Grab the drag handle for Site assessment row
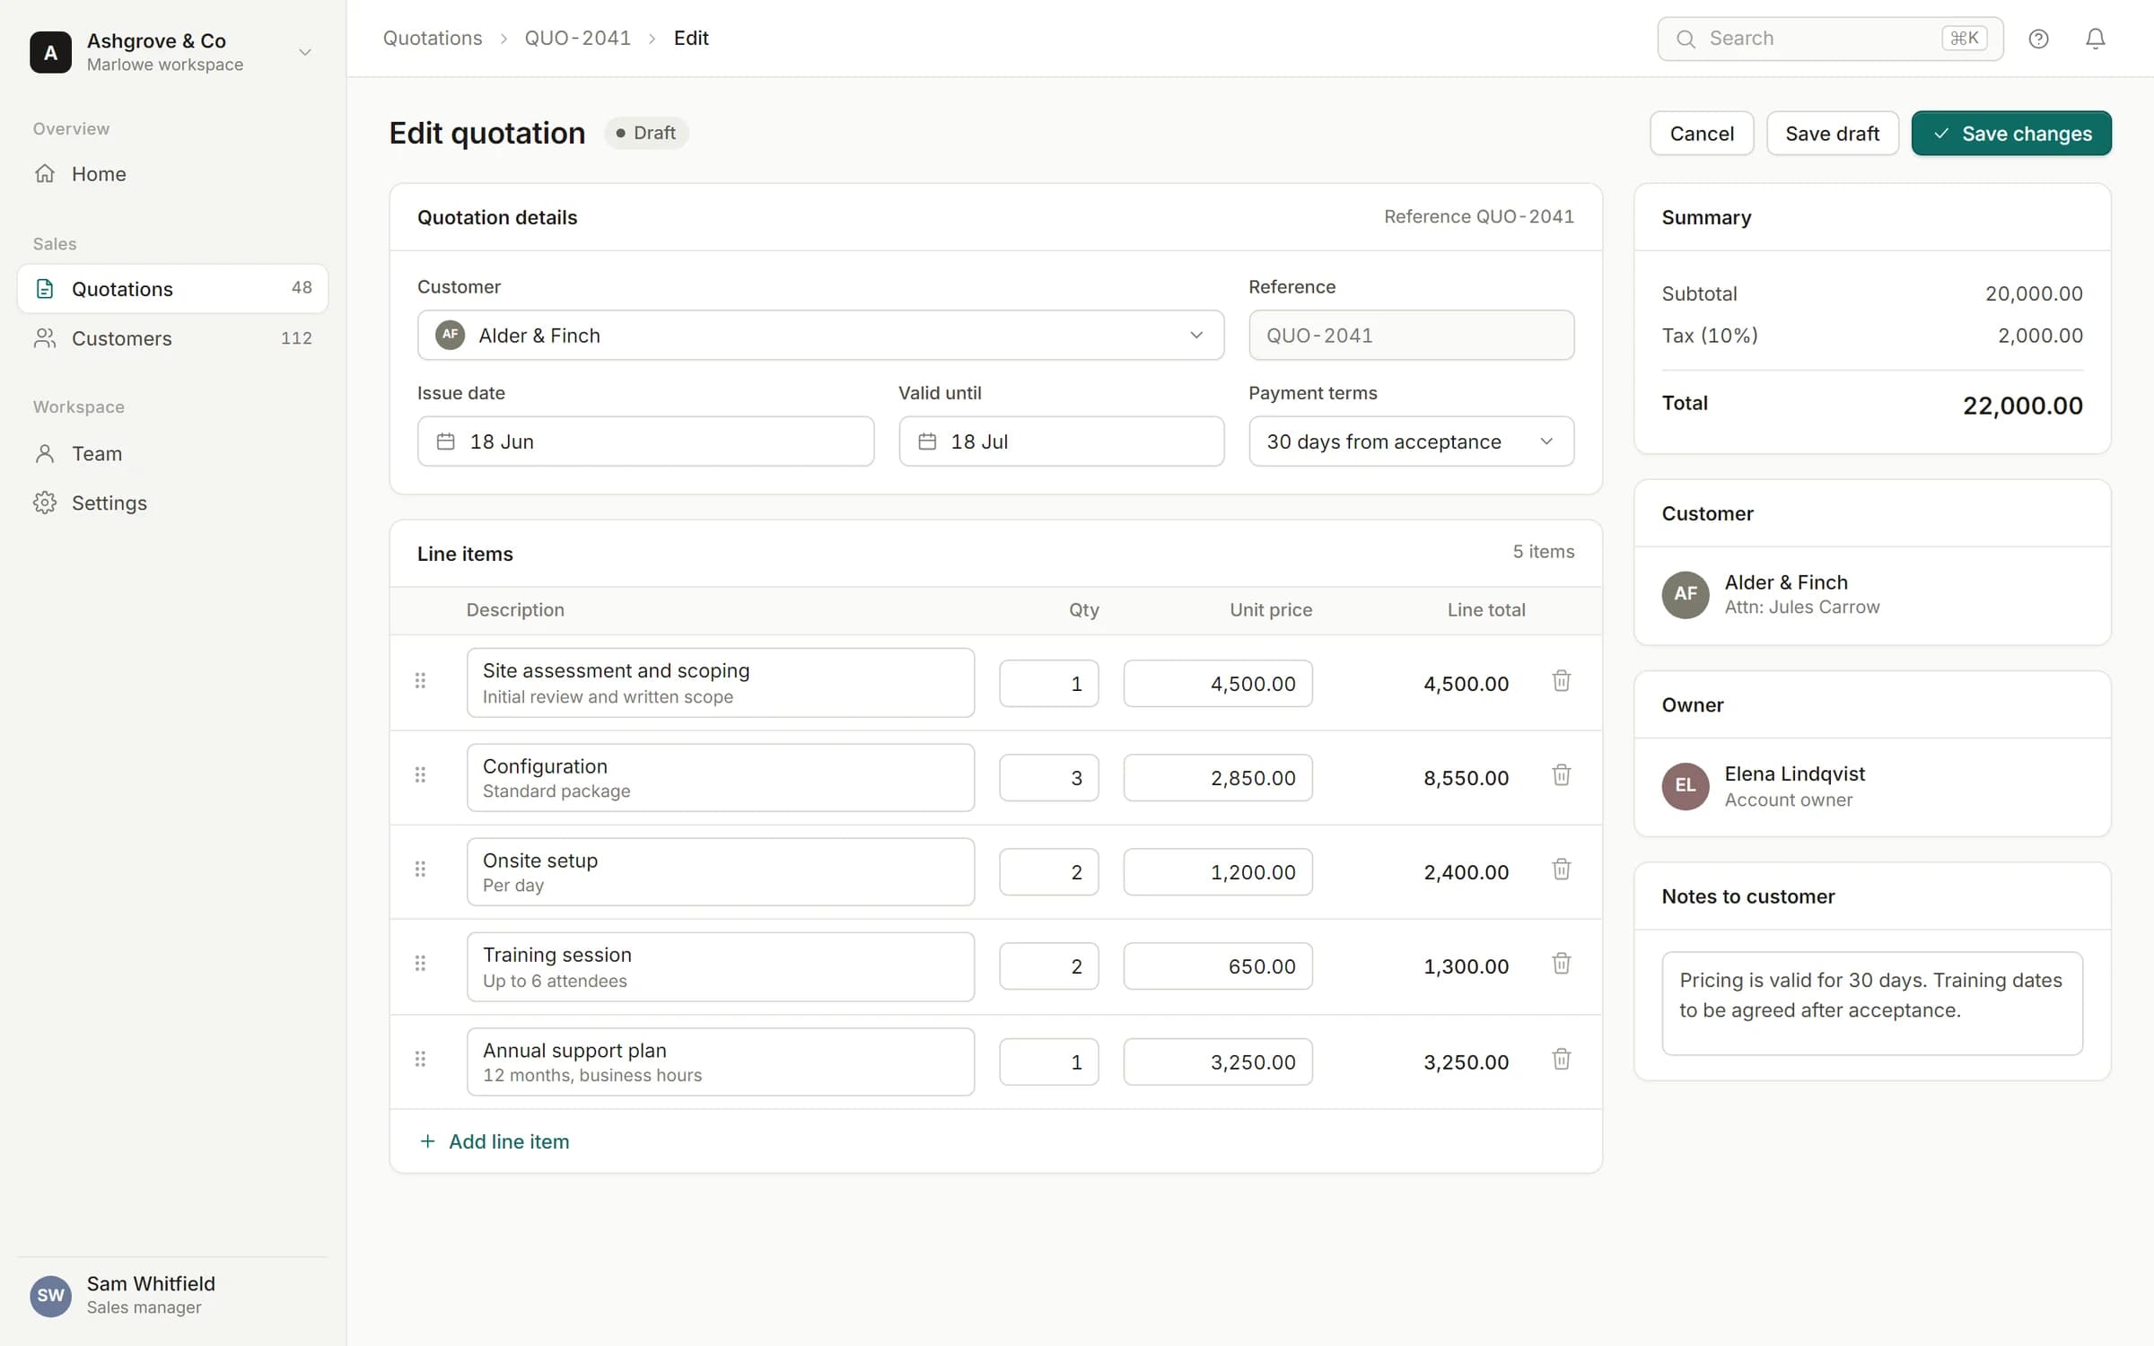This screenshot has width=2154, height=1346. point(420,681)
